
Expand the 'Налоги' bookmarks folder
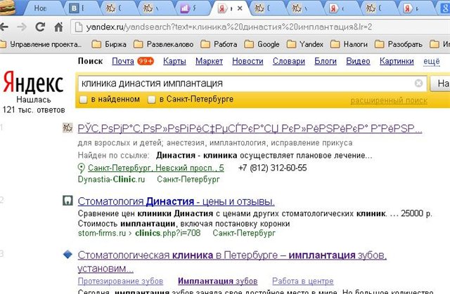coord(347,44)
